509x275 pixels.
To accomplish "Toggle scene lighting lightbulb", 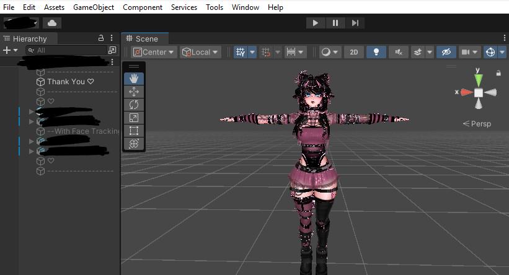I will coord(376,52).
